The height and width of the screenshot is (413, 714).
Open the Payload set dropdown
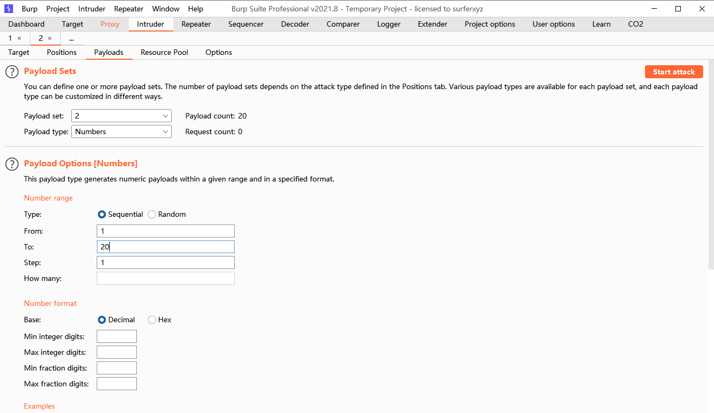(x=121, y=116)
